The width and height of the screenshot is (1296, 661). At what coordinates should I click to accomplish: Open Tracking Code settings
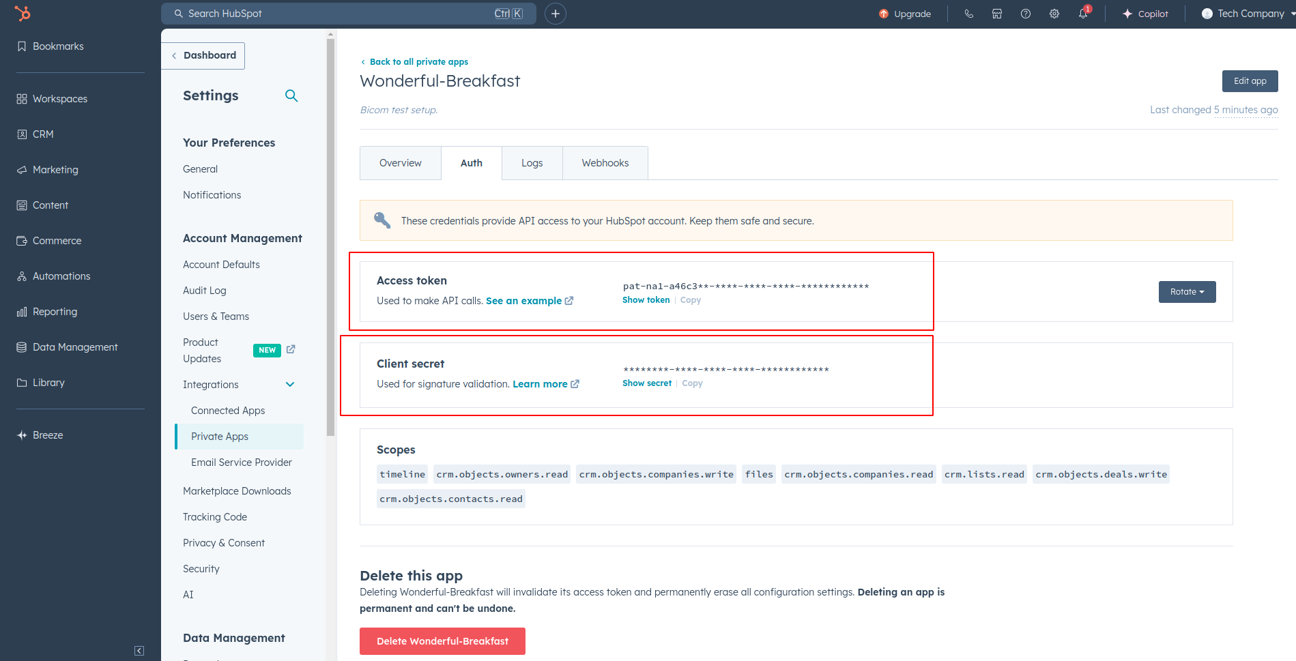click(215, 517)
